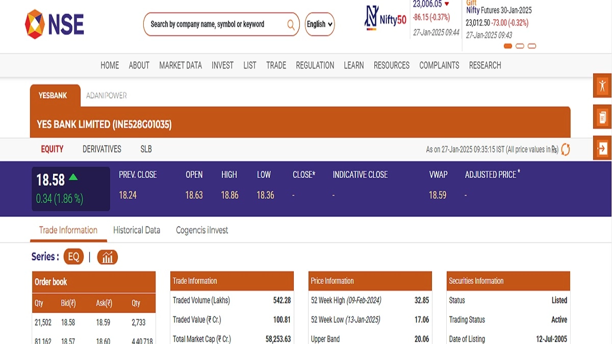
Task: Click the documents icon in side panel
Action: pos(602,118)
